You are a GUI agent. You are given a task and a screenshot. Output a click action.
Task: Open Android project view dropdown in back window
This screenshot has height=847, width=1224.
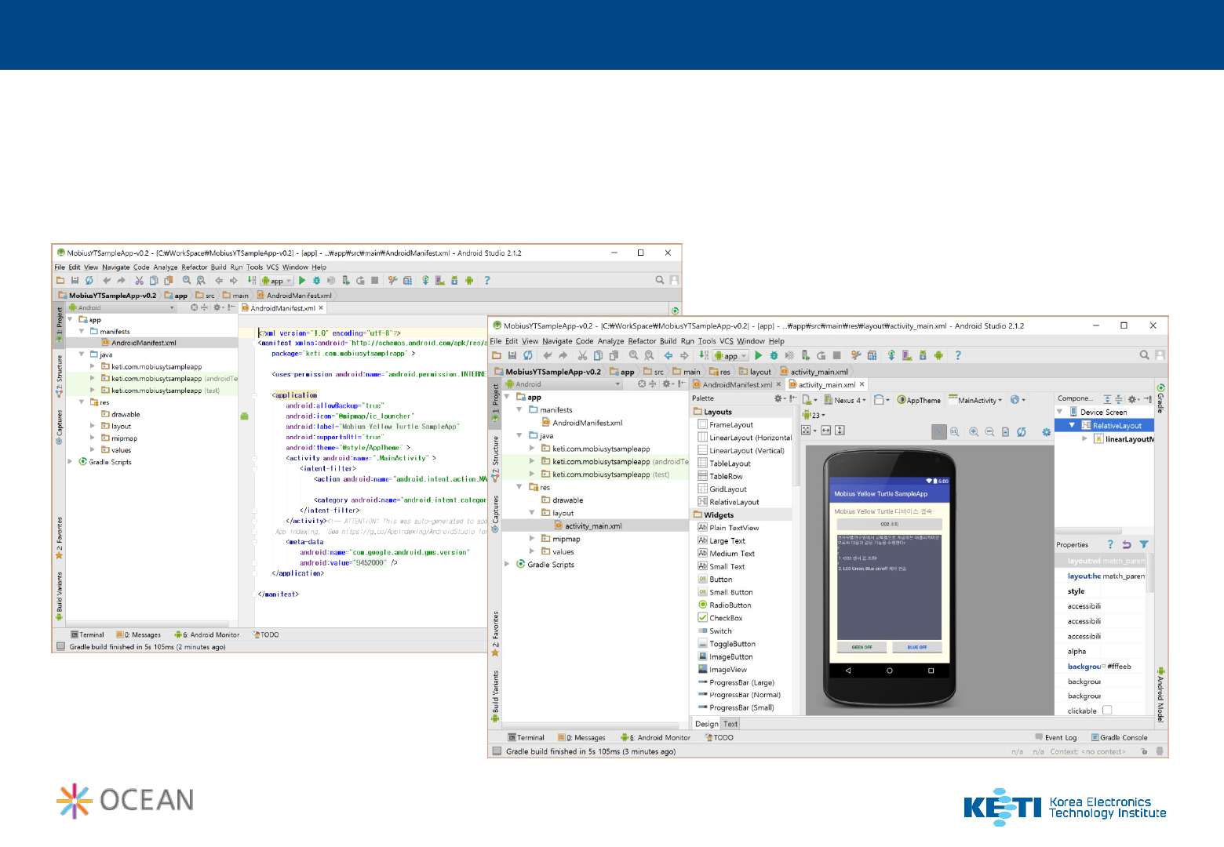point(122,307)
